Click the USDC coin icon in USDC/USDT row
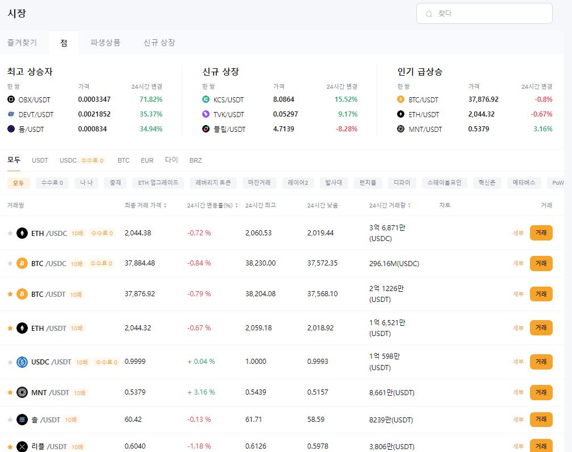 pos(22,362)
